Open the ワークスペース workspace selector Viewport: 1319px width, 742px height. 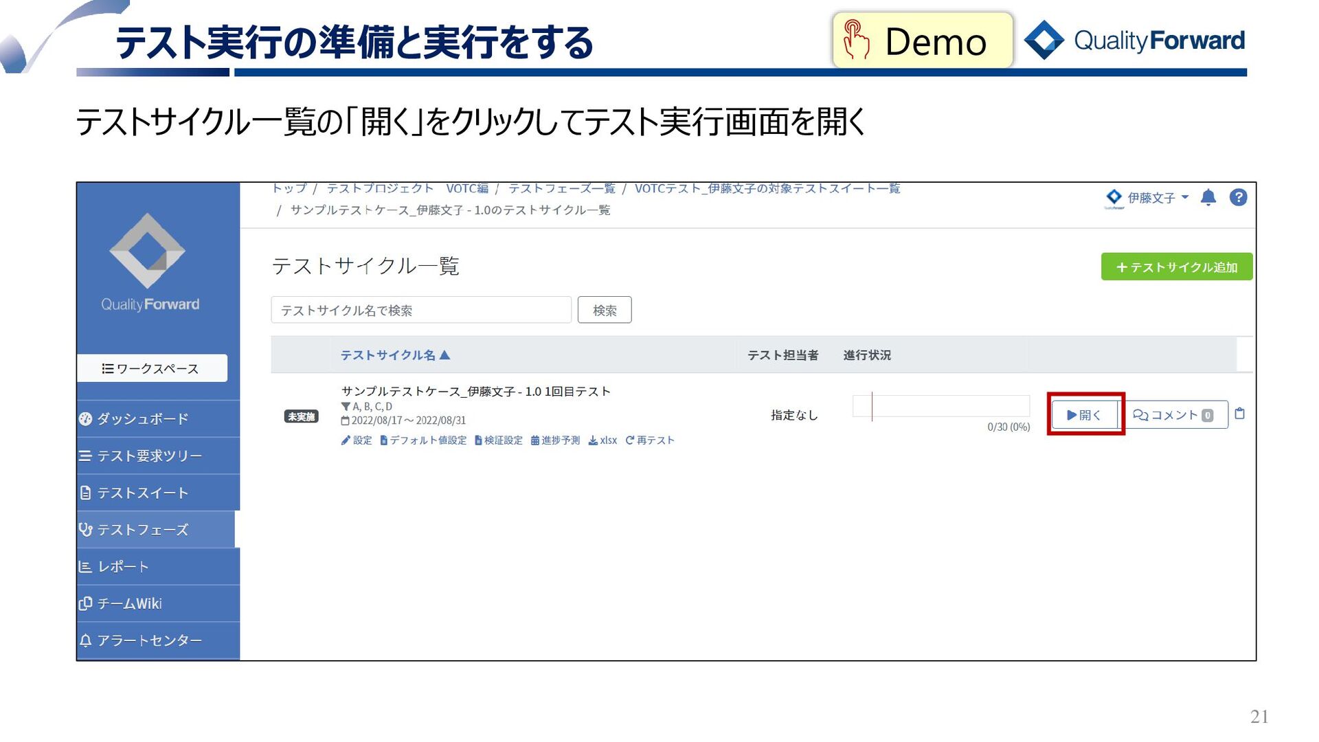coord(152,368)
